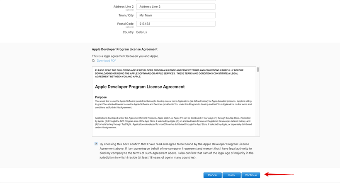
Task: Cancel the enrollment form
Action: point(212,175)
